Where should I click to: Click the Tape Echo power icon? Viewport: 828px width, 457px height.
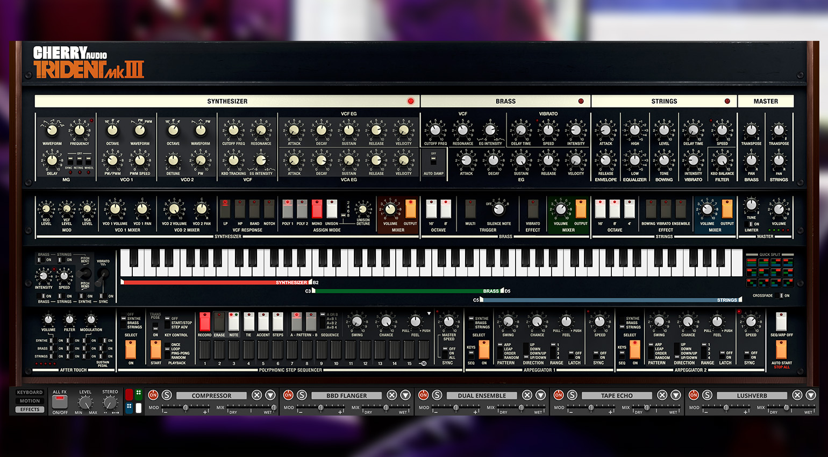coord(559,395)
